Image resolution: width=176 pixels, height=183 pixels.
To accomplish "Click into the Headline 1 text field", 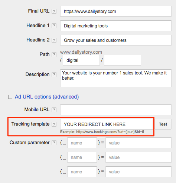I will click(116, 26).
